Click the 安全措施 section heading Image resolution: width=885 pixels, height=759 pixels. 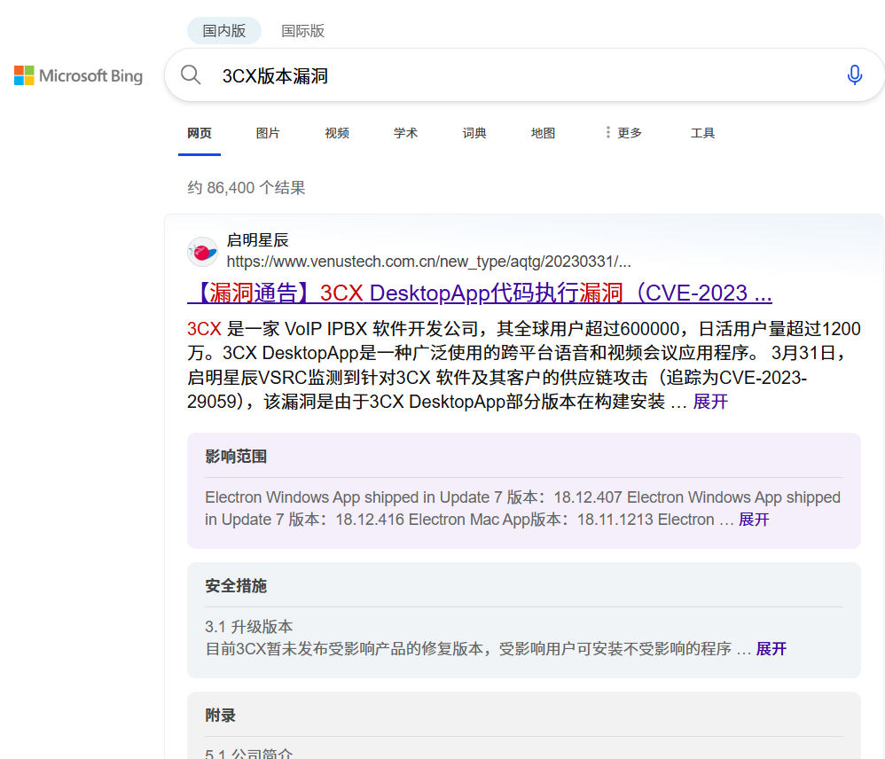[236, 586]
